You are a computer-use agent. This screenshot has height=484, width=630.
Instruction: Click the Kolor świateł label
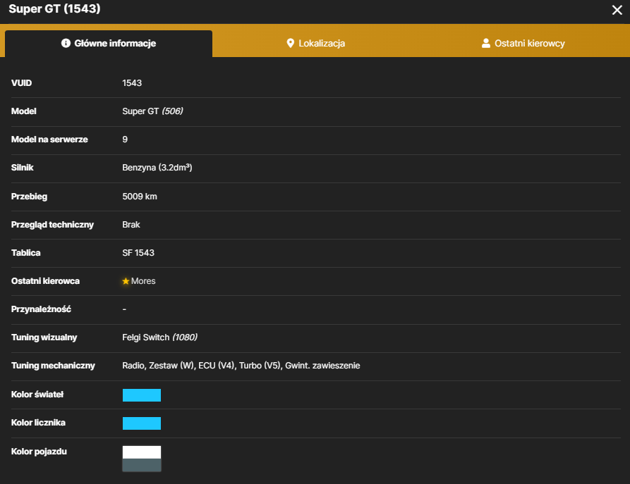point(37,395)
